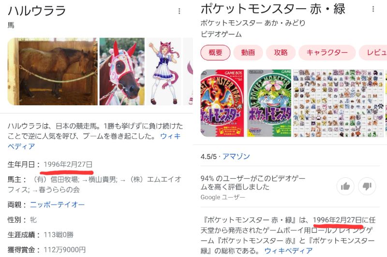Select the 攻略 tab chip
This screenshot has height=257, width=387.
[x=281, y=53]
